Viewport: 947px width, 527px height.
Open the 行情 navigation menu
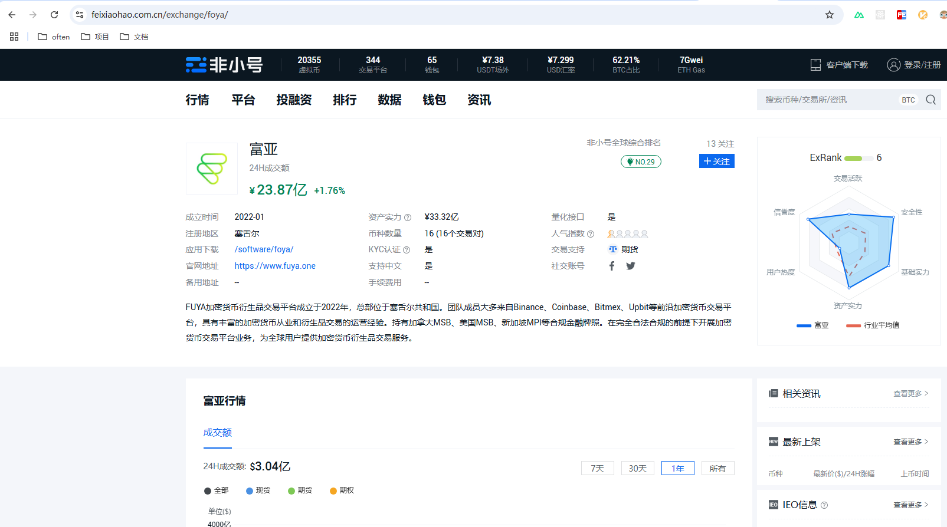pyautogui.click(x=197, y=100)
